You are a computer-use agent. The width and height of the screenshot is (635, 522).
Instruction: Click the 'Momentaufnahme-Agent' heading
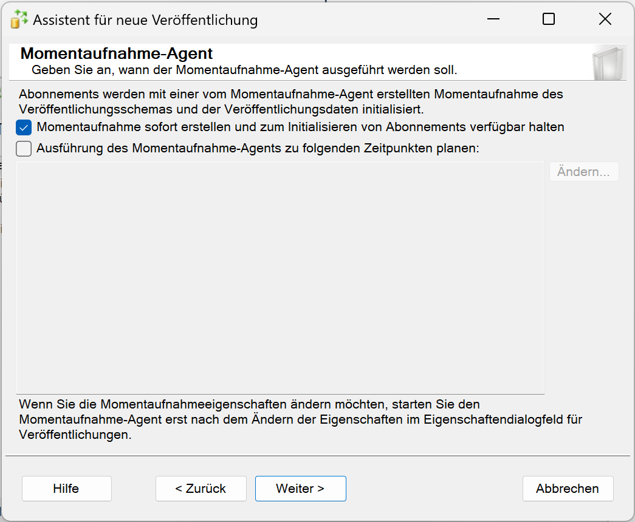(x=117, y=53)
